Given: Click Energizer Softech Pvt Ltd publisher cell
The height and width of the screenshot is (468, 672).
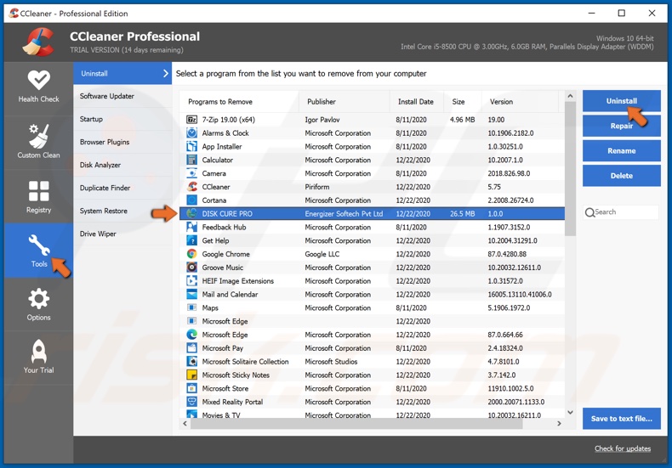Looking at the screenshot, I should pyautogui.click(x=344, y=214).
